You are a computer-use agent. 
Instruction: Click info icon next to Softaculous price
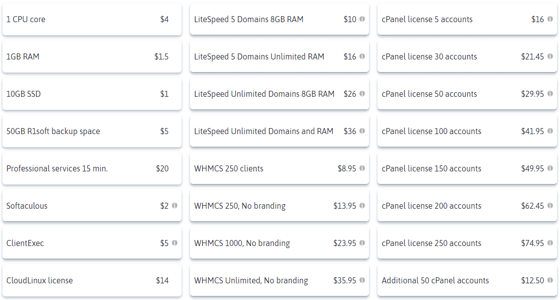(174, 206)
